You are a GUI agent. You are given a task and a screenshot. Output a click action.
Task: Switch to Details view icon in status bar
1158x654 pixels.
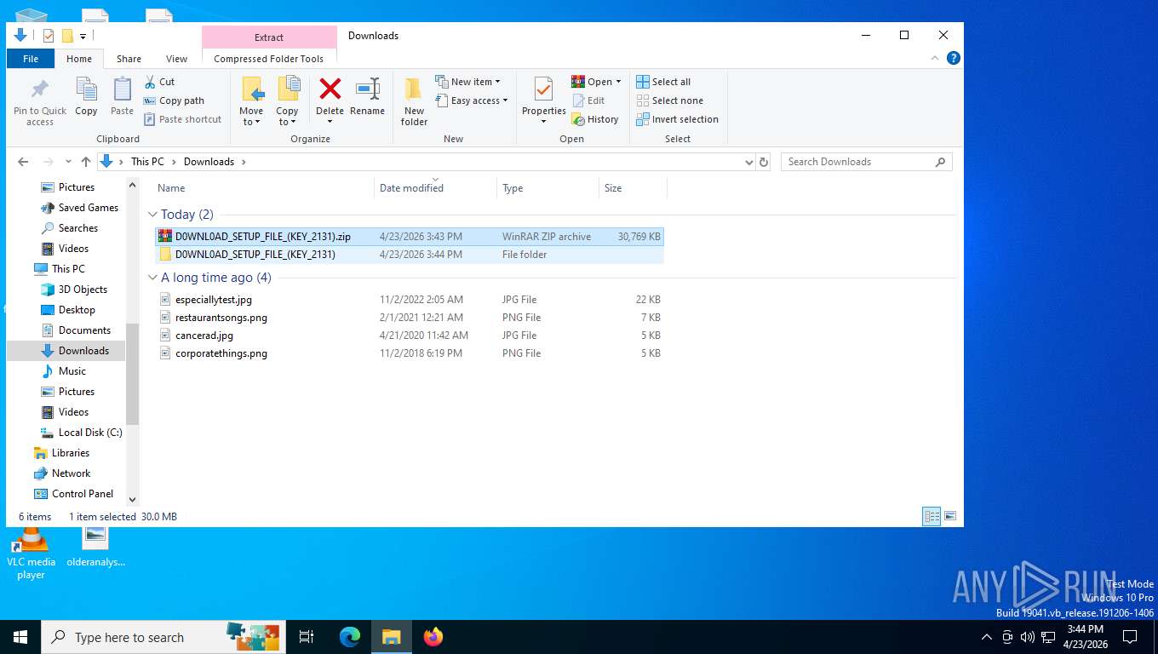[x=932, y=516]
